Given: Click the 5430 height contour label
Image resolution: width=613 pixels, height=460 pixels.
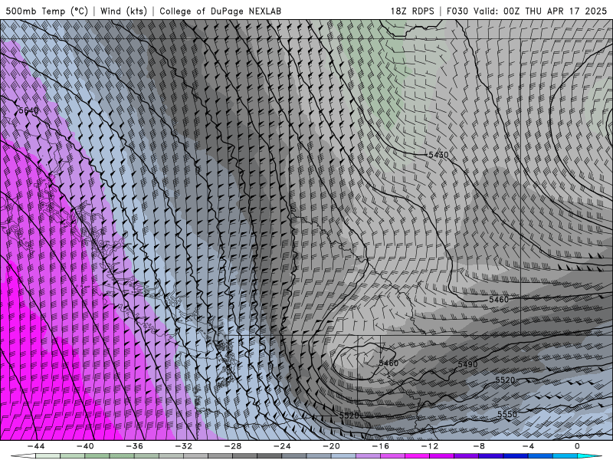Looking at the screenshot, I should tap(438, 155).
